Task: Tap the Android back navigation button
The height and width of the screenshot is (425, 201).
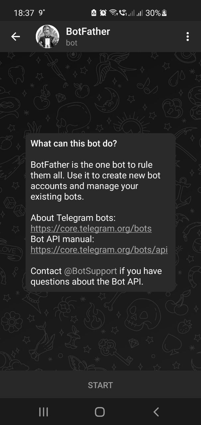Action: pos(156,412)
